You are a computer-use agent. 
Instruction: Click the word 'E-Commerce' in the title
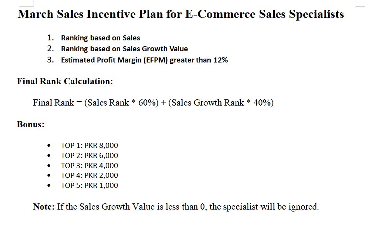220,14
